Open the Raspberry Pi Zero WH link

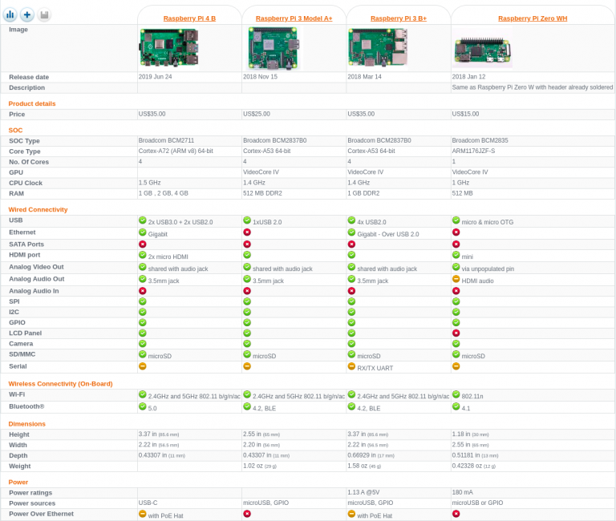533,18
